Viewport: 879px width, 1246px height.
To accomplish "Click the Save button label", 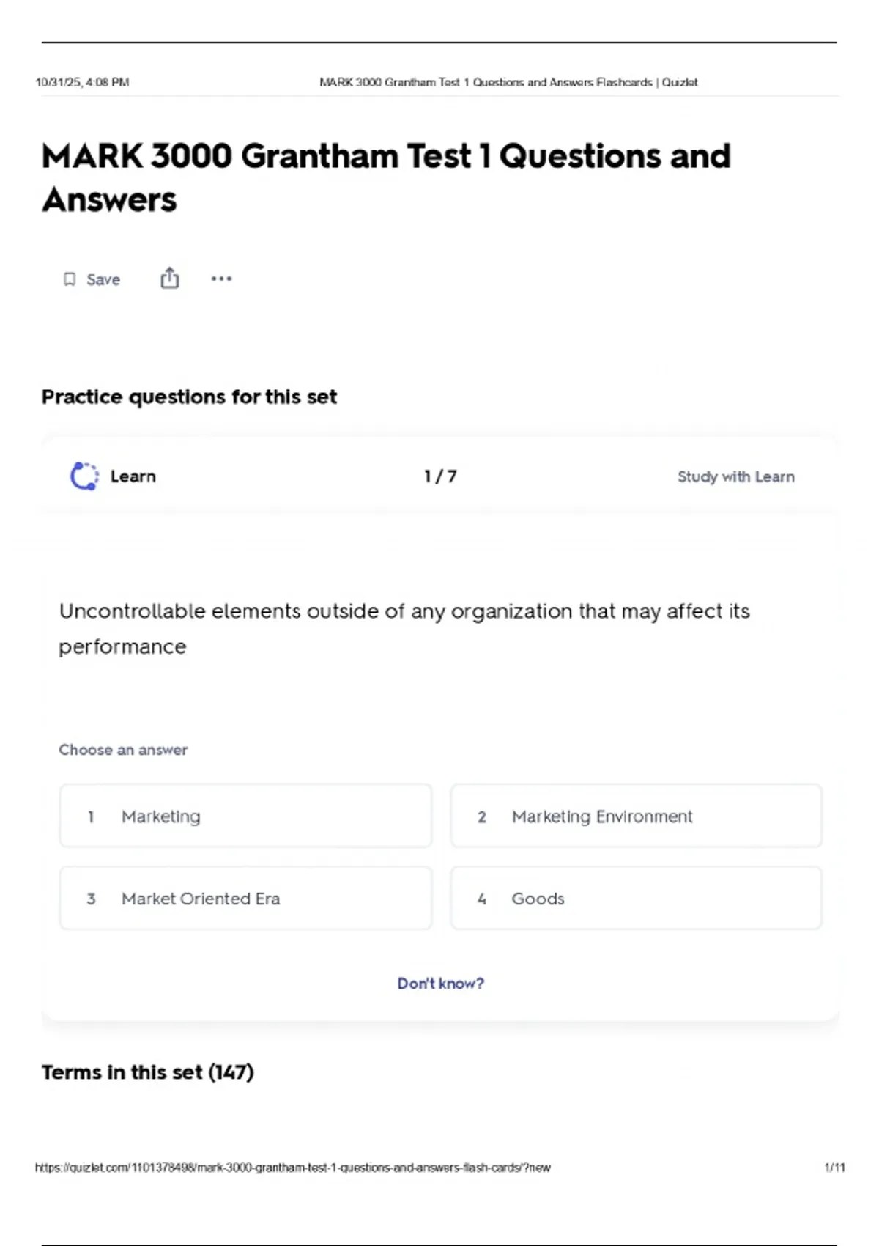I will click(103, 279).
